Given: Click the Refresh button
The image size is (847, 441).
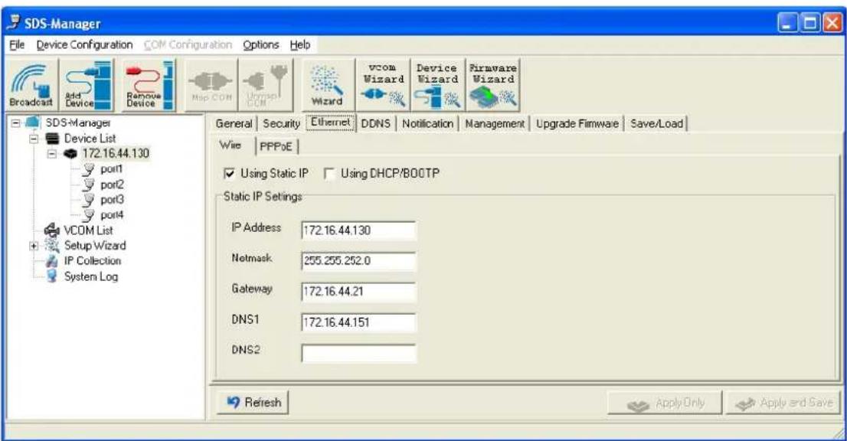Looking at the screenshot, I should pos(253,403).
